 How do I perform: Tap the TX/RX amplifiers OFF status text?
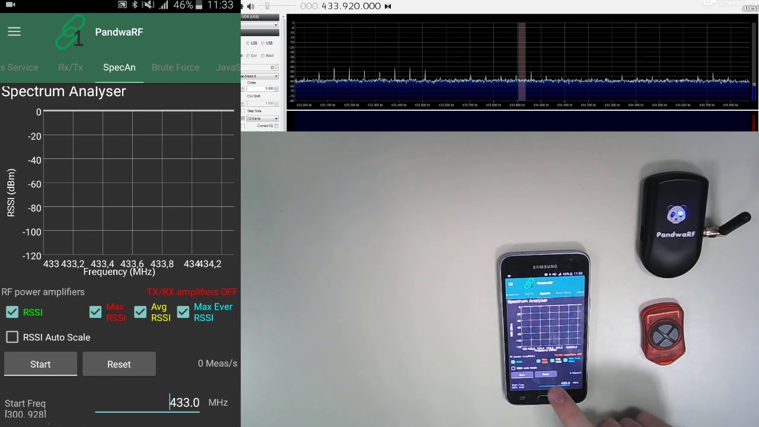click(192, 292)
